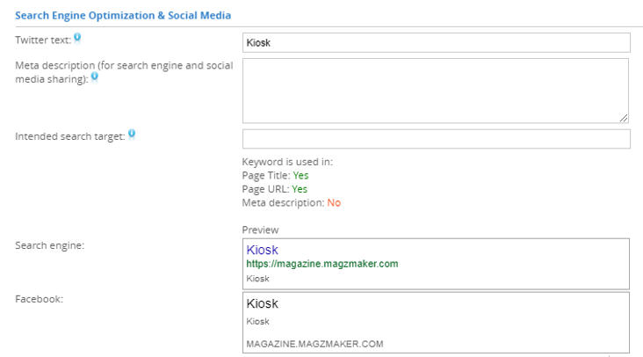
Task: Click the Intended search target info icon
Action: 132,135
